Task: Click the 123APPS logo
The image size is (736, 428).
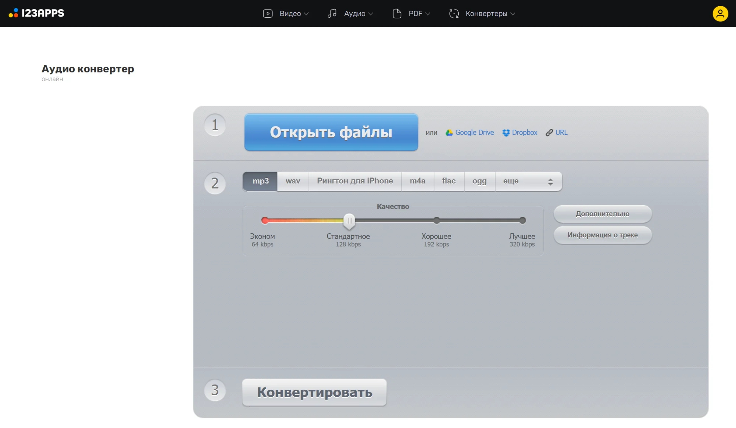Action: pos(36,13)
